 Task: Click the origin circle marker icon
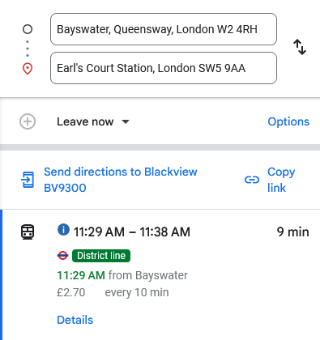(28, 29)
